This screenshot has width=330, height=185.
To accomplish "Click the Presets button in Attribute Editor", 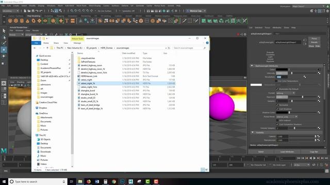I will coord(314,42).
